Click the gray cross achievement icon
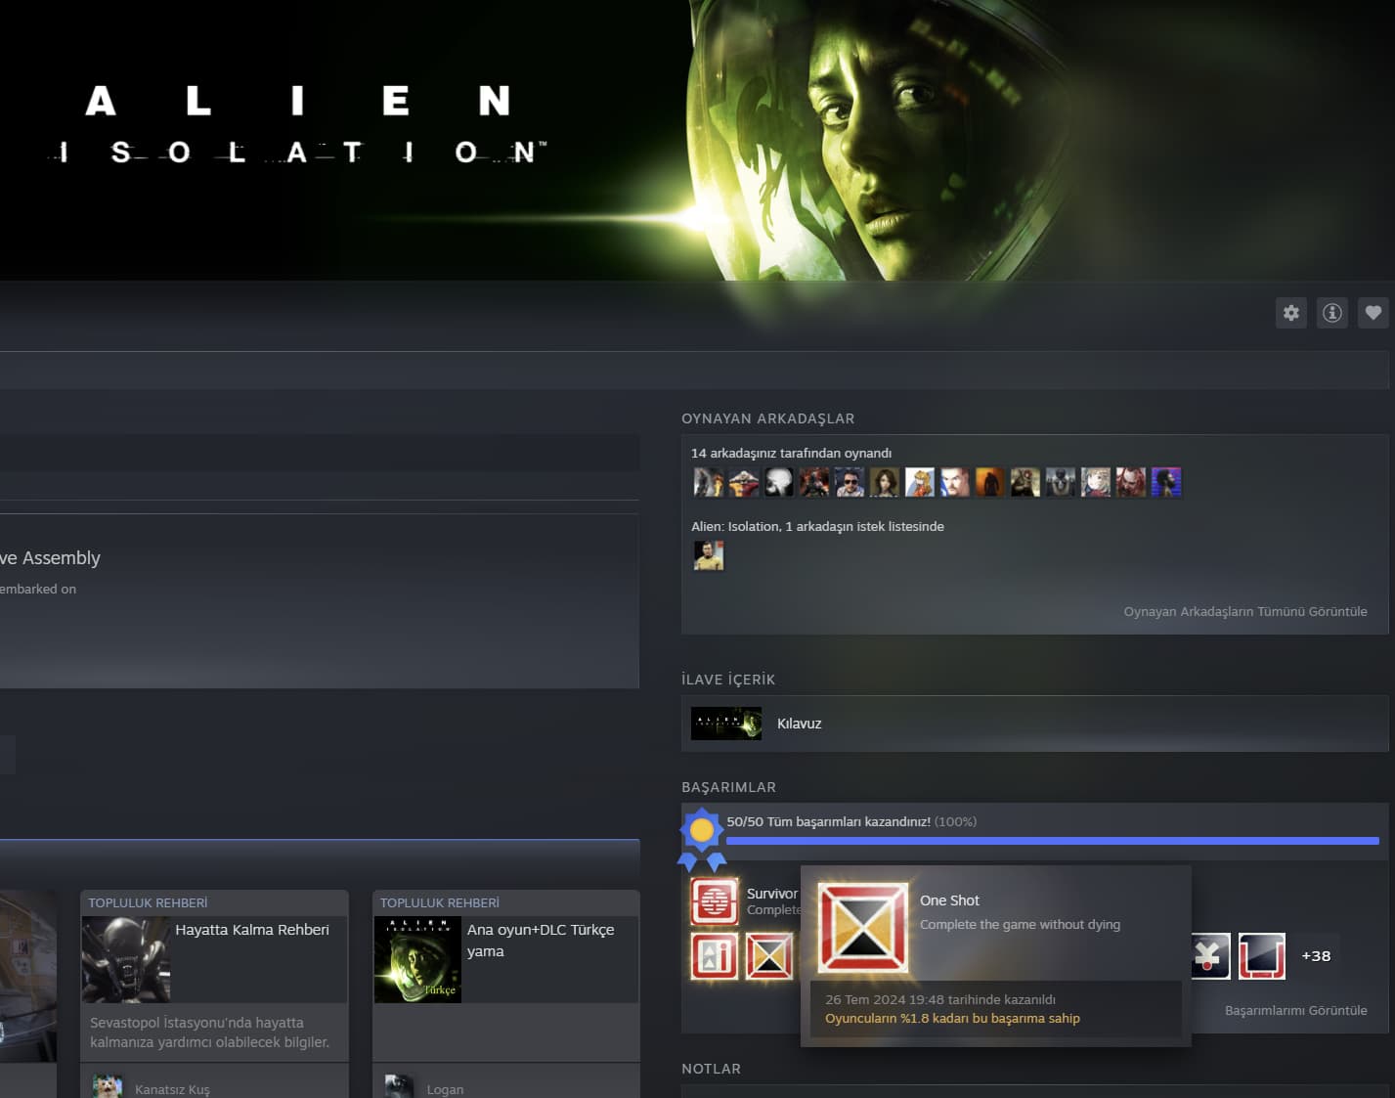Image resolution: width=1395 pixels, height=1098 pixels. click(1210, 956)
